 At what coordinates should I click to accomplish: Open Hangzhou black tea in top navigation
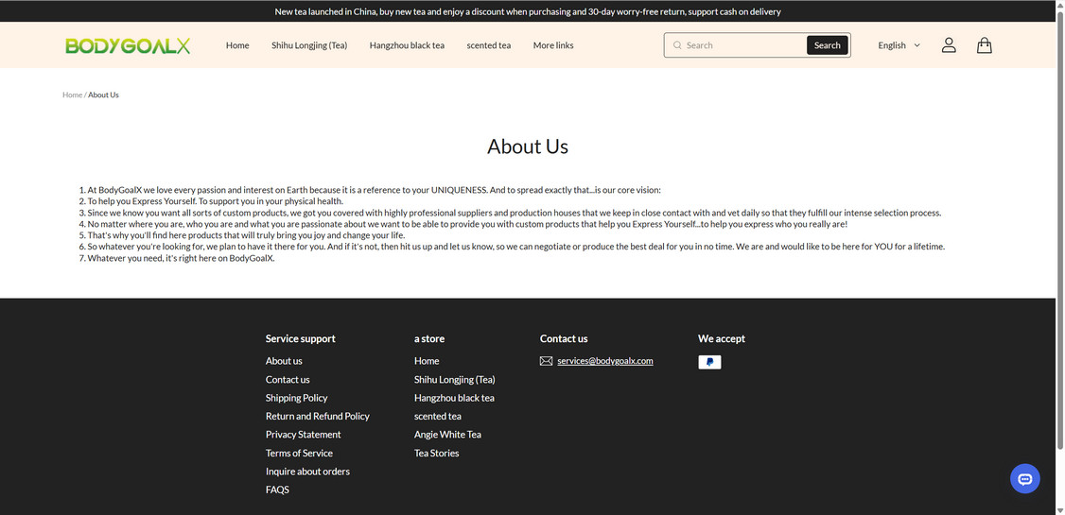407,45
